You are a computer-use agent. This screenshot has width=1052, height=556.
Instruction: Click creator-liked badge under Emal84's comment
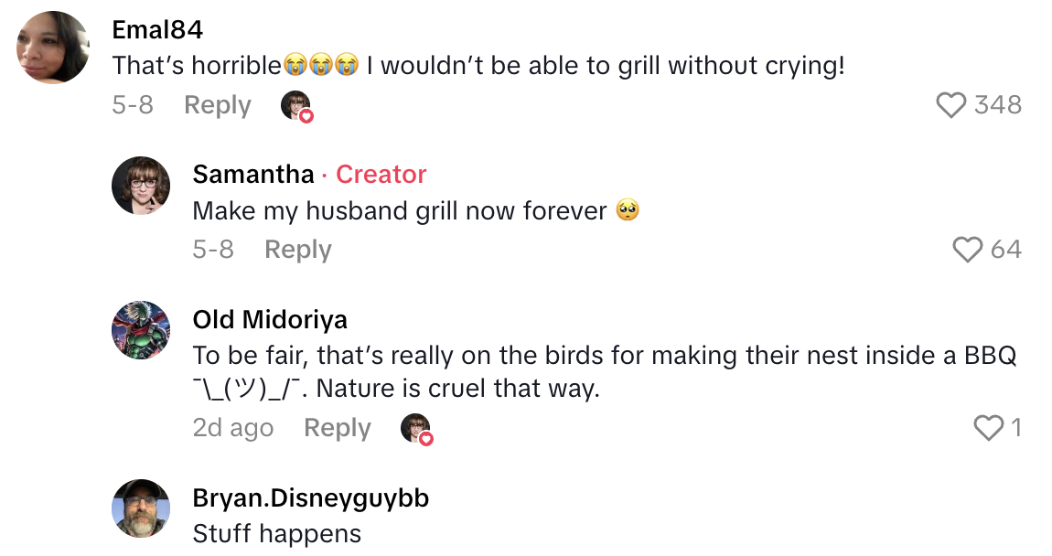coord(296,106)
